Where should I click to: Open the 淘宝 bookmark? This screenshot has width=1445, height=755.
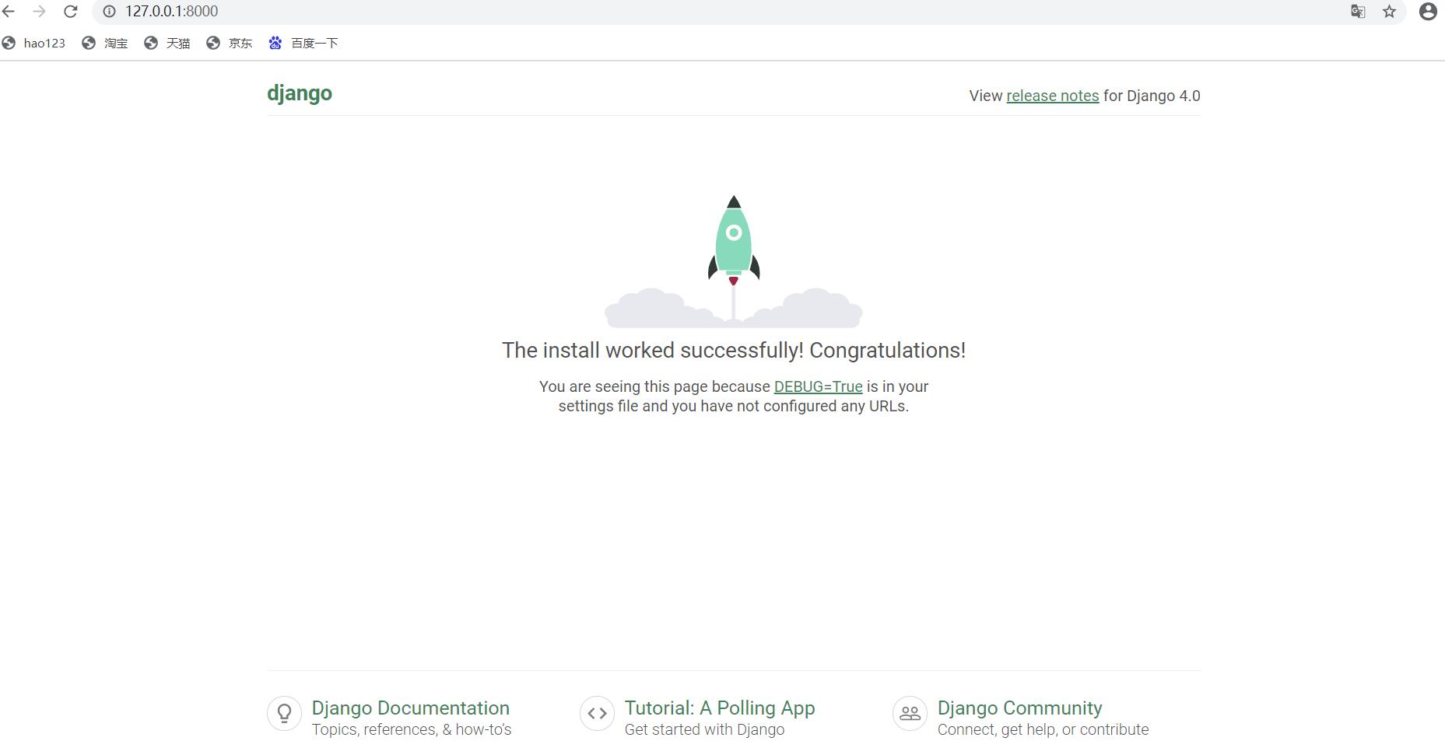tap(105, 43)
